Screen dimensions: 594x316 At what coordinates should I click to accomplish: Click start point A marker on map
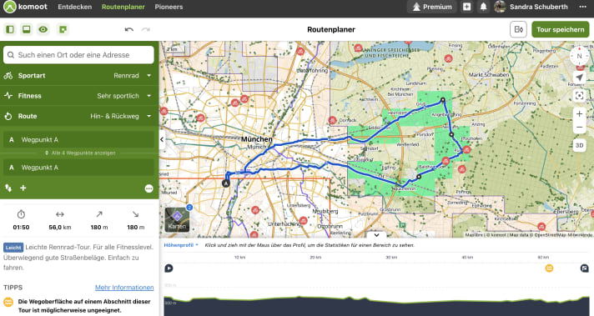pos(226,183)
